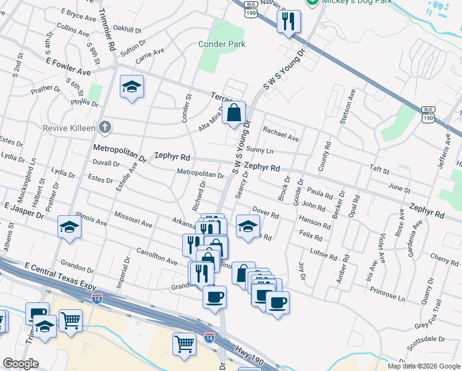Open the restaurant marker on Grandon Dr
Image resolution: width=462 pixels, height=371 pixels.
202,276
